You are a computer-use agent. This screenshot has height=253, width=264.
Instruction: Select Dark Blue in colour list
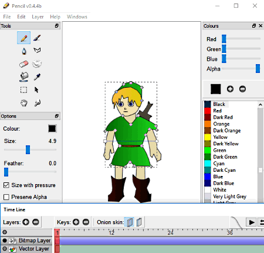(224, 183)
